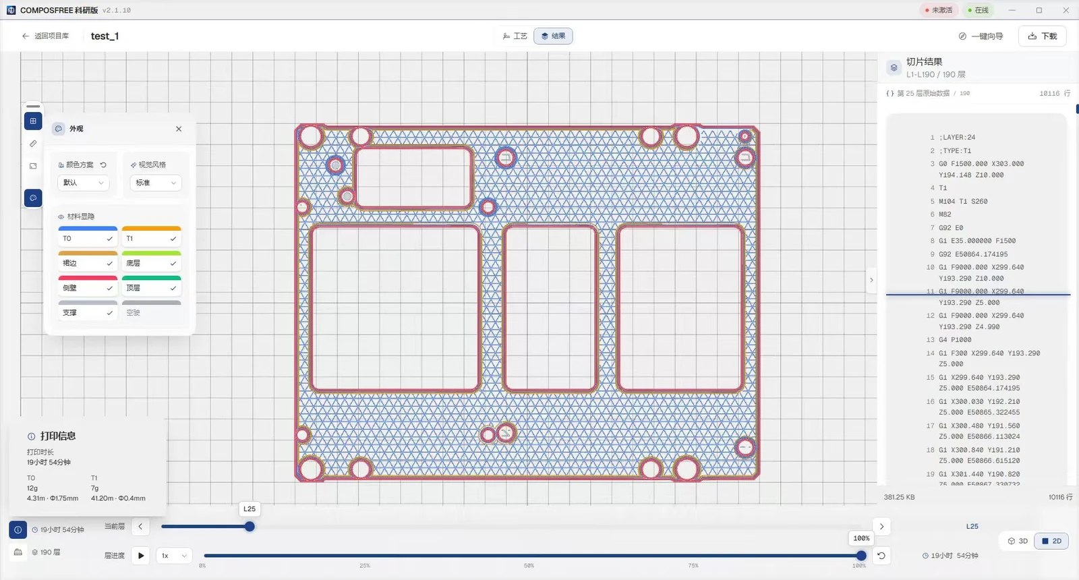
Task: Collapse the slice results side panel
Action: click(871, 280)
